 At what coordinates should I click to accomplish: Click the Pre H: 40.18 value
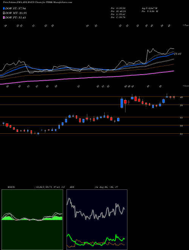pos(118,11)
